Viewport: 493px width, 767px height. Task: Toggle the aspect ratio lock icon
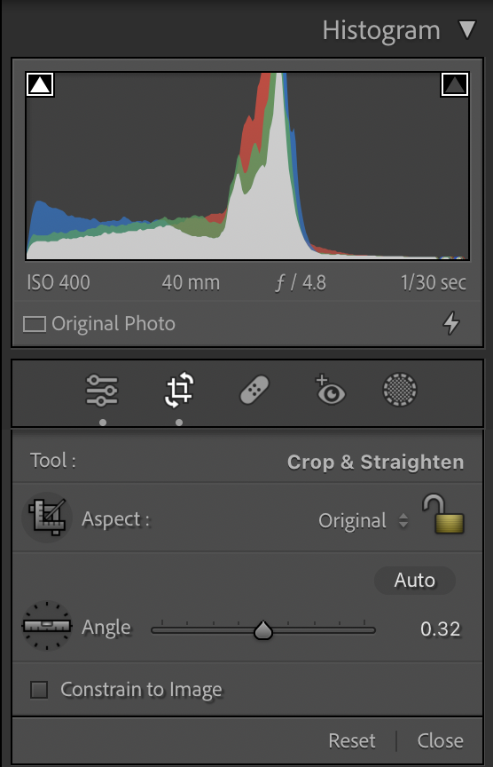pyautogui.click(x=443, y=514)
